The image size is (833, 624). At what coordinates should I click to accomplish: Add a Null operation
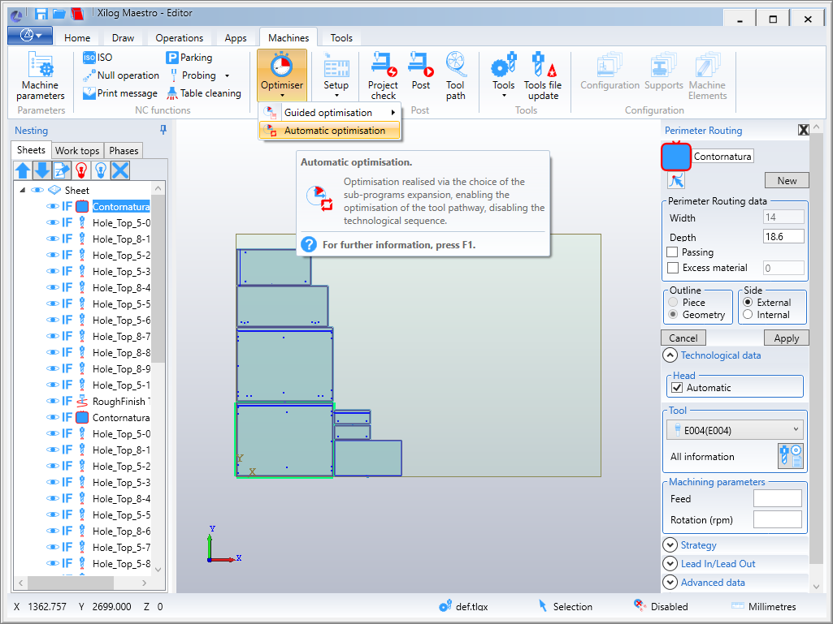point(121,75)
